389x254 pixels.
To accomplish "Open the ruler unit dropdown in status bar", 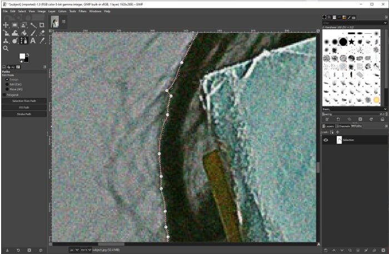I will click(x=74, y=250).
